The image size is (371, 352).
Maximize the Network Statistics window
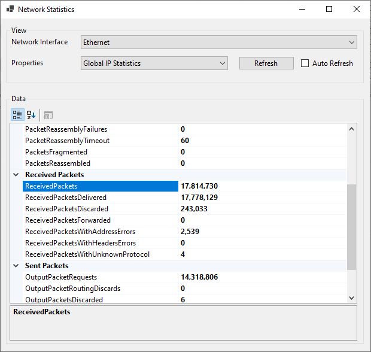(x=329, y=9)
